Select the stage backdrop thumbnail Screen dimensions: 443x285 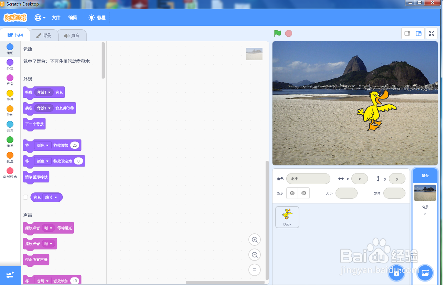(425, 193)
